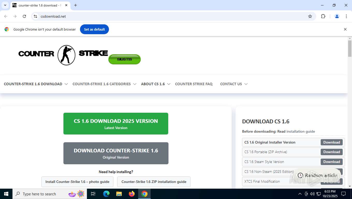352x199 pixels.
Task: Click the DOWNLOAD CS 1.6 sidebar heading
Action: click(x=266, y=121)
